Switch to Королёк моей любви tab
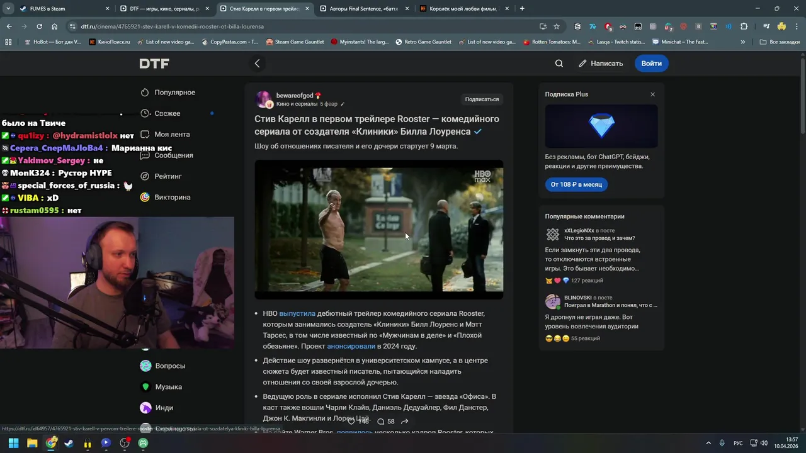 pos(465,9)
